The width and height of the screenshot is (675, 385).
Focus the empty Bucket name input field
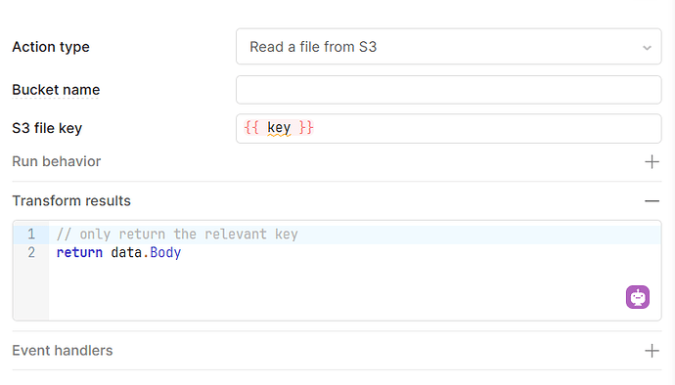(449, 90)
